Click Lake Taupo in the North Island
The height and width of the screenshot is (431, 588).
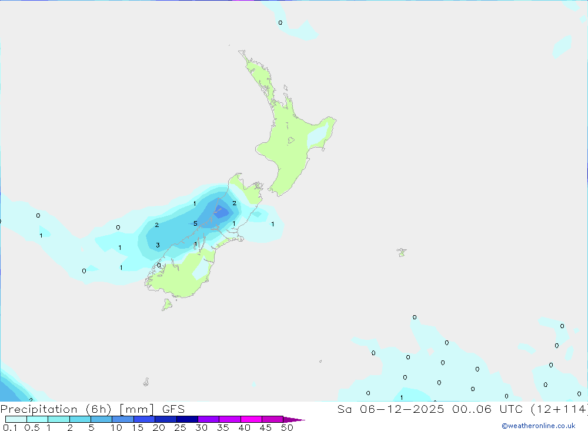pos(291,141)
